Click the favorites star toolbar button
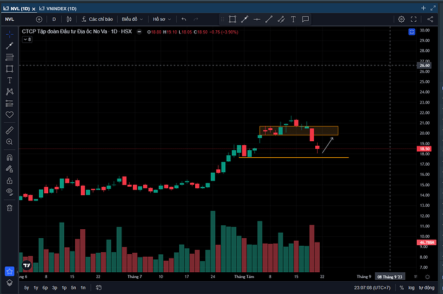The image size is (443, 294). click(x=10, y=272)
